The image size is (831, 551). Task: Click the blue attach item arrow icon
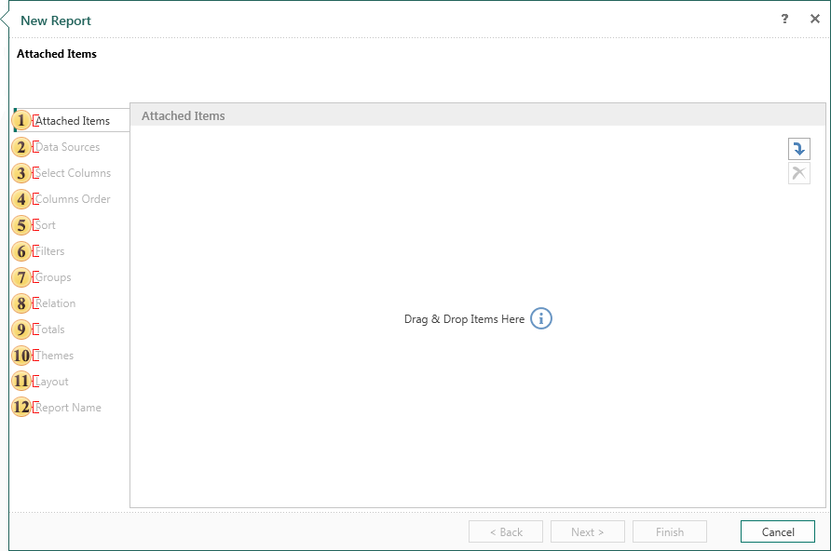pos(798,149)
